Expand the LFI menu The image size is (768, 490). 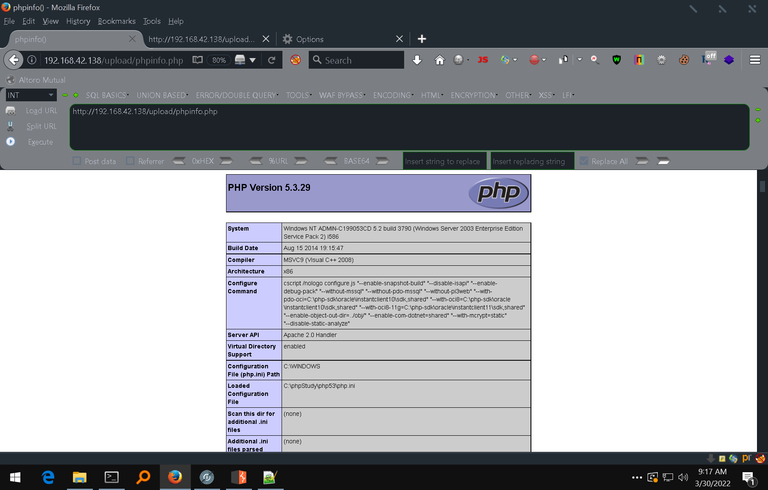pos(568,95)
